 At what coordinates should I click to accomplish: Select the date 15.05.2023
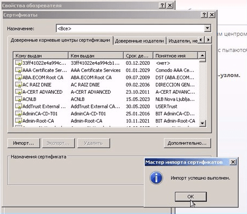point(138,100)
